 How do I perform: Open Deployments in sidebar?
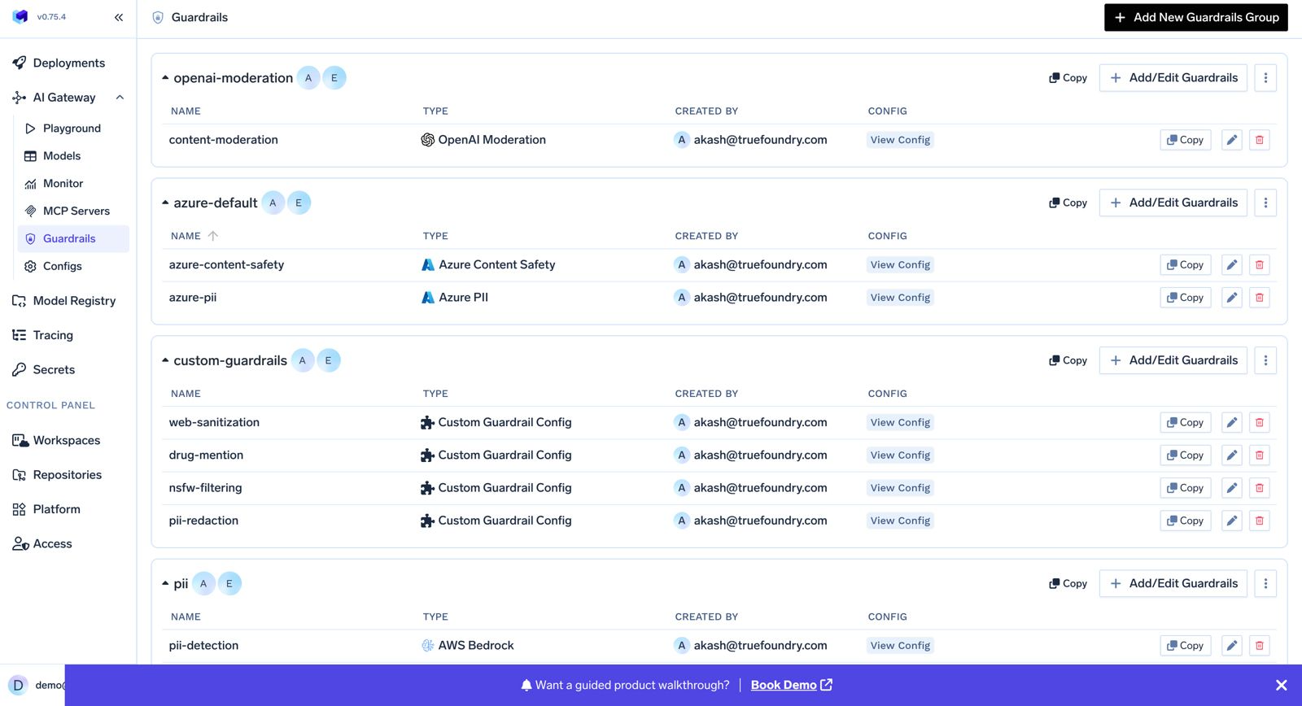(x=68, y=63)
